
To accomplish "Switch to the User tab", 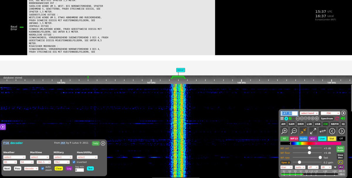I will point(322,139).
